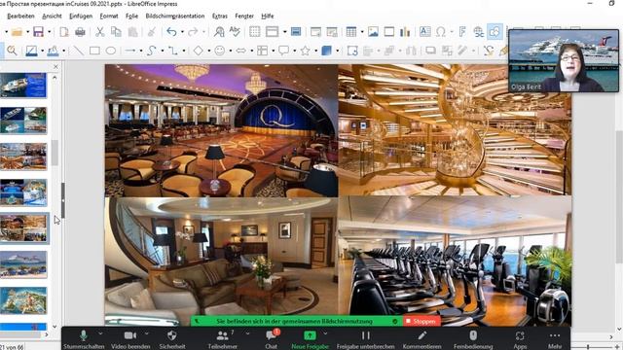Open the Teilnehmer participants list
Viewport: 623px width, 350px height.
[223, 339]
